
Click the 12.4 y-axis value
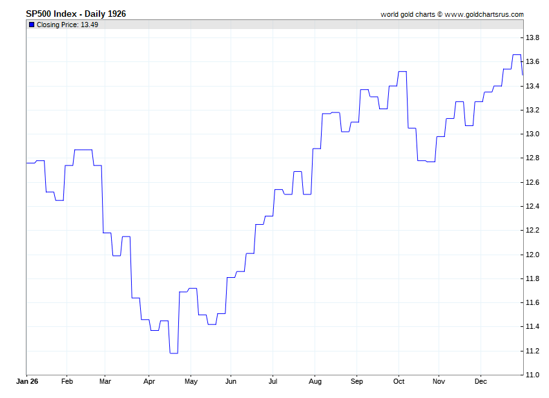532,207
